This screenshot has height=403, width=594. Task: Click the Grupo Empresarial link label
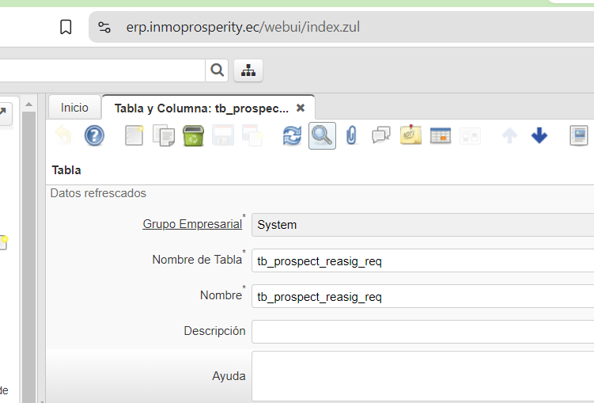(192, 224)
